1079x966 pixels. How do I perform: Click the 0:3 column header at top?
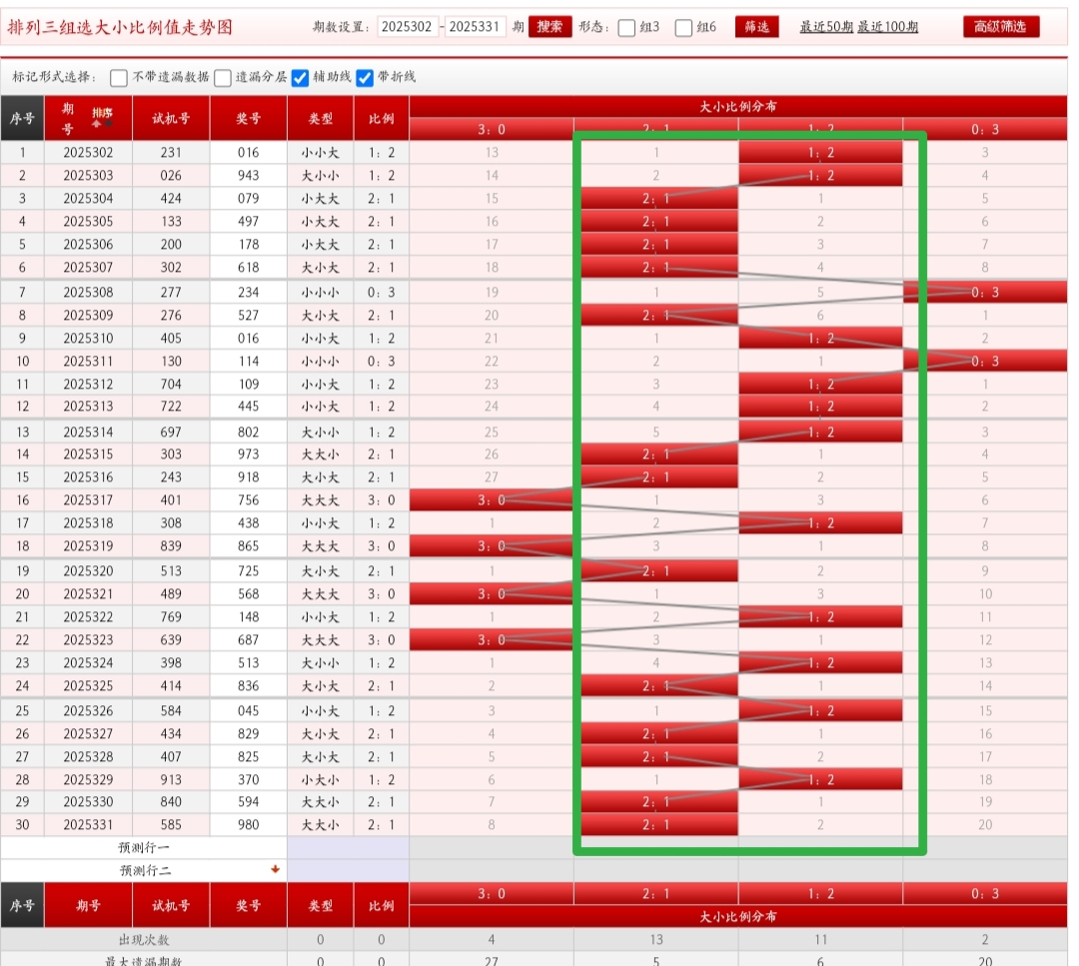[x=984, y=129]
